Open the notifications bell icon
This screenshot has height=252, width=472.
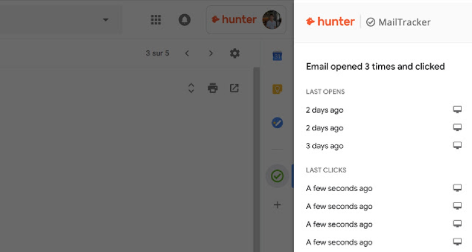tap(185, 20)
